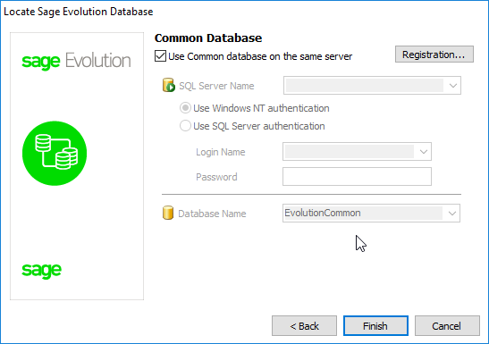Click into the Password field

[x=357, y=177]
